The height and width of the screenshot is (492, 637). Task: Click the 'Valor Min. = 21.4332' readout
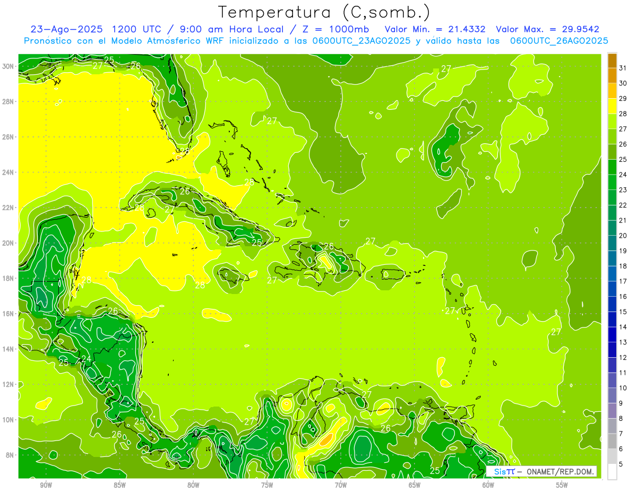(x=435, y=29)
